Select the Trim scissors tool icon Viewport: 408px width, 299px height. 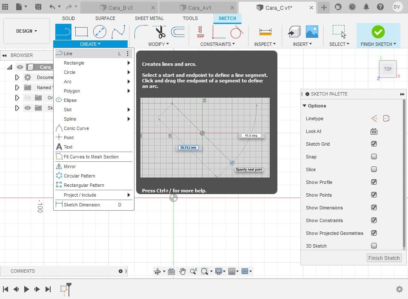[160, 32]
